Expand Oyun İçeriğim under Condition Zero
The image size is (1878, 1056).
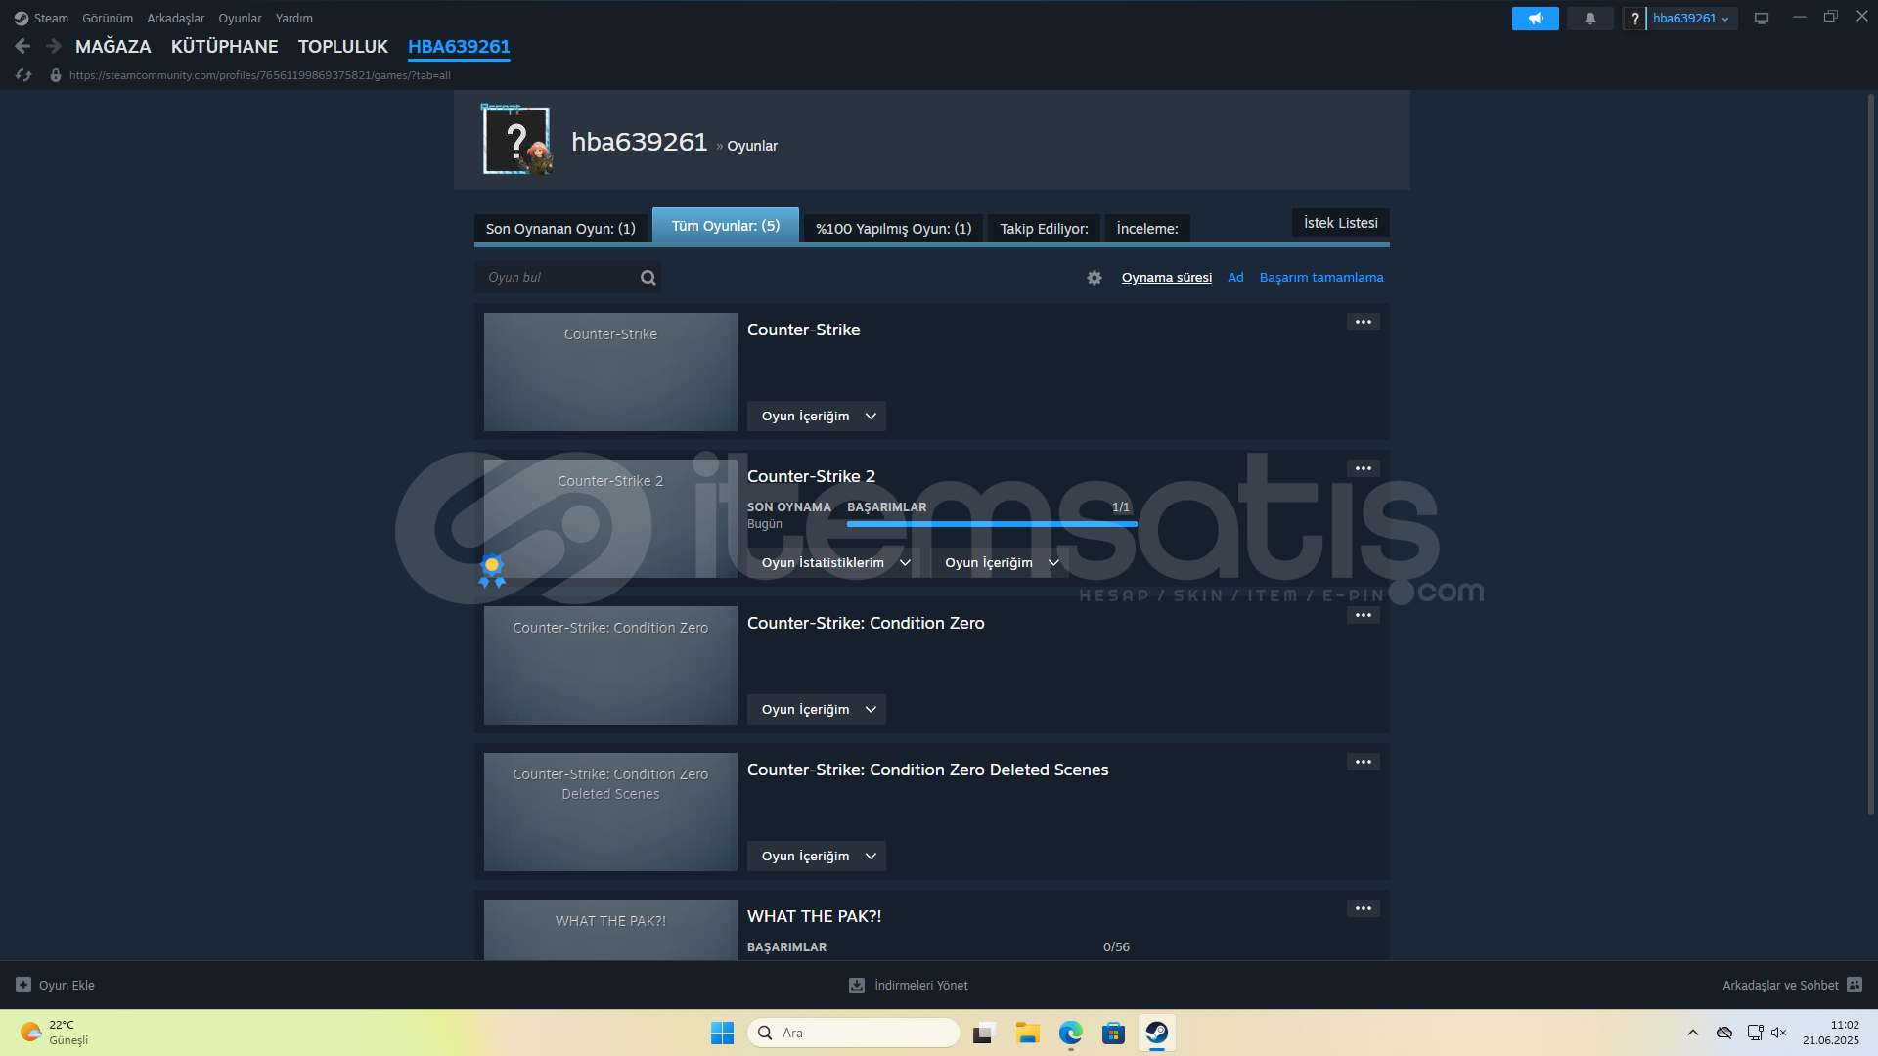(817, 710)
